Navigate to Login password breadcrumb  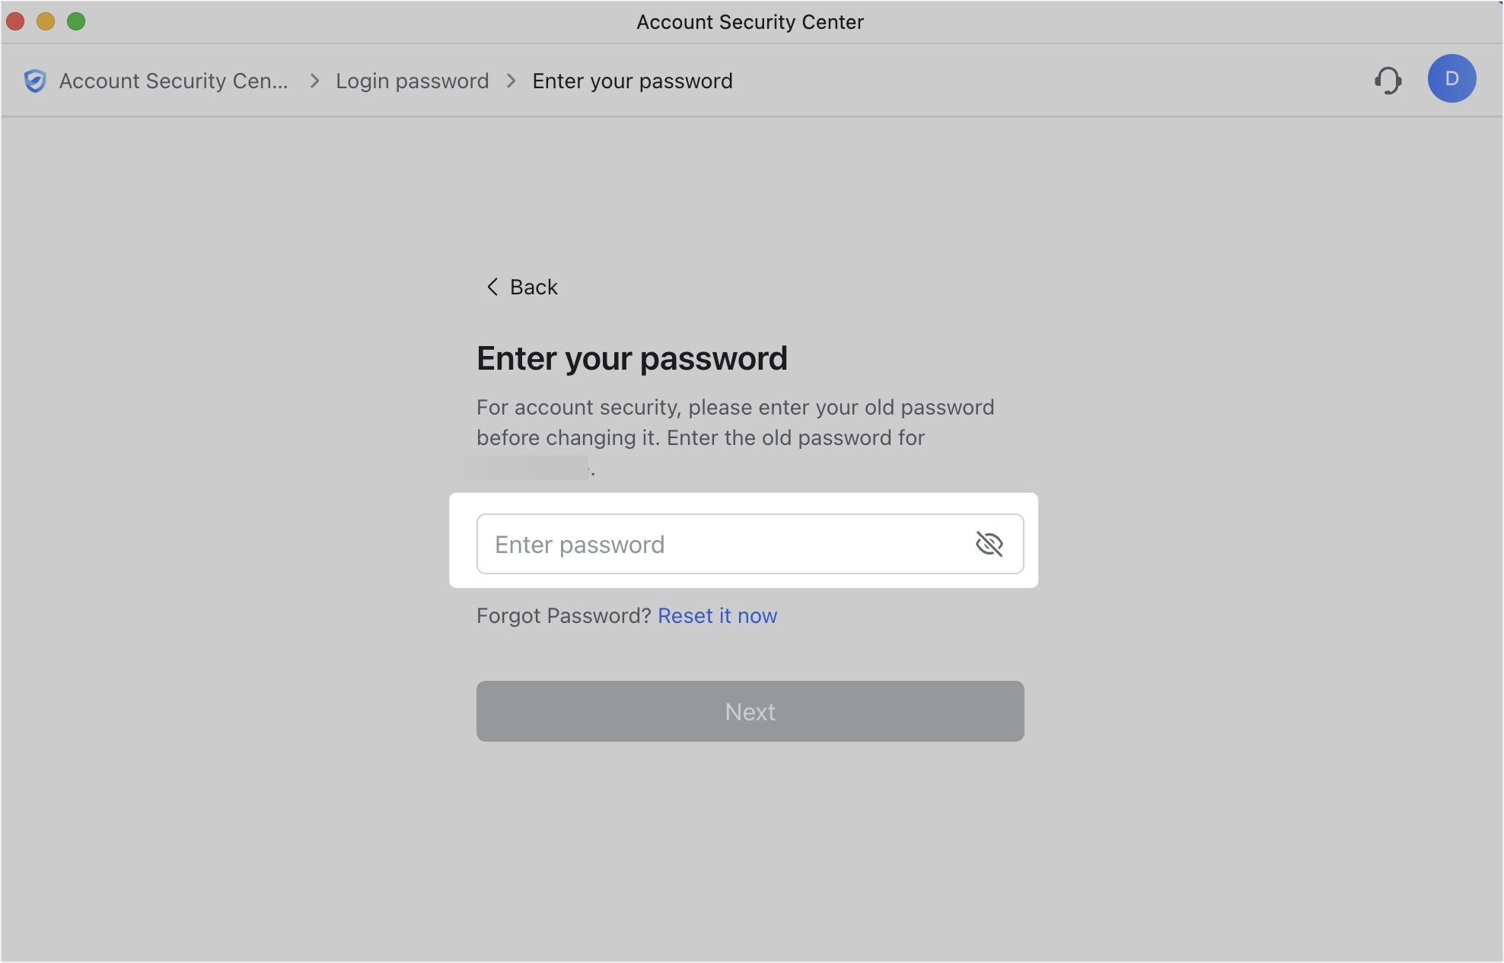coord(413,81)
